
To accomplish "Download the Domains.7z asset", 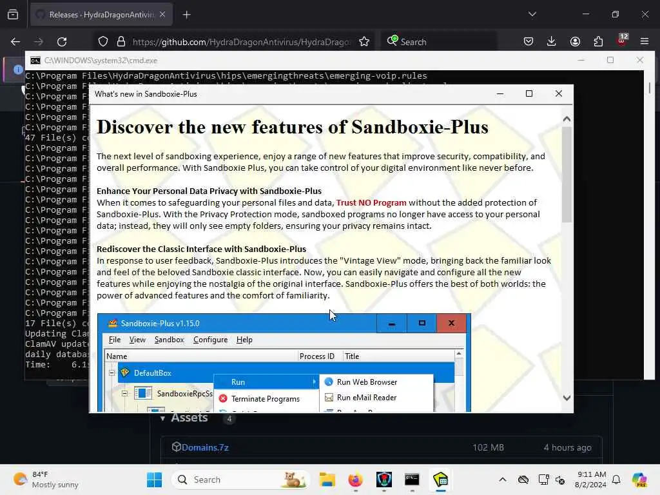I will (205, 447).
